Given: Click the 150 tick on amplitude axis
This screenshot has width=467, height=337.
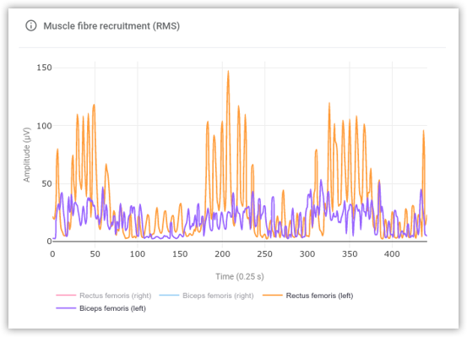Looking at the screenshot, I should (44, 68).
